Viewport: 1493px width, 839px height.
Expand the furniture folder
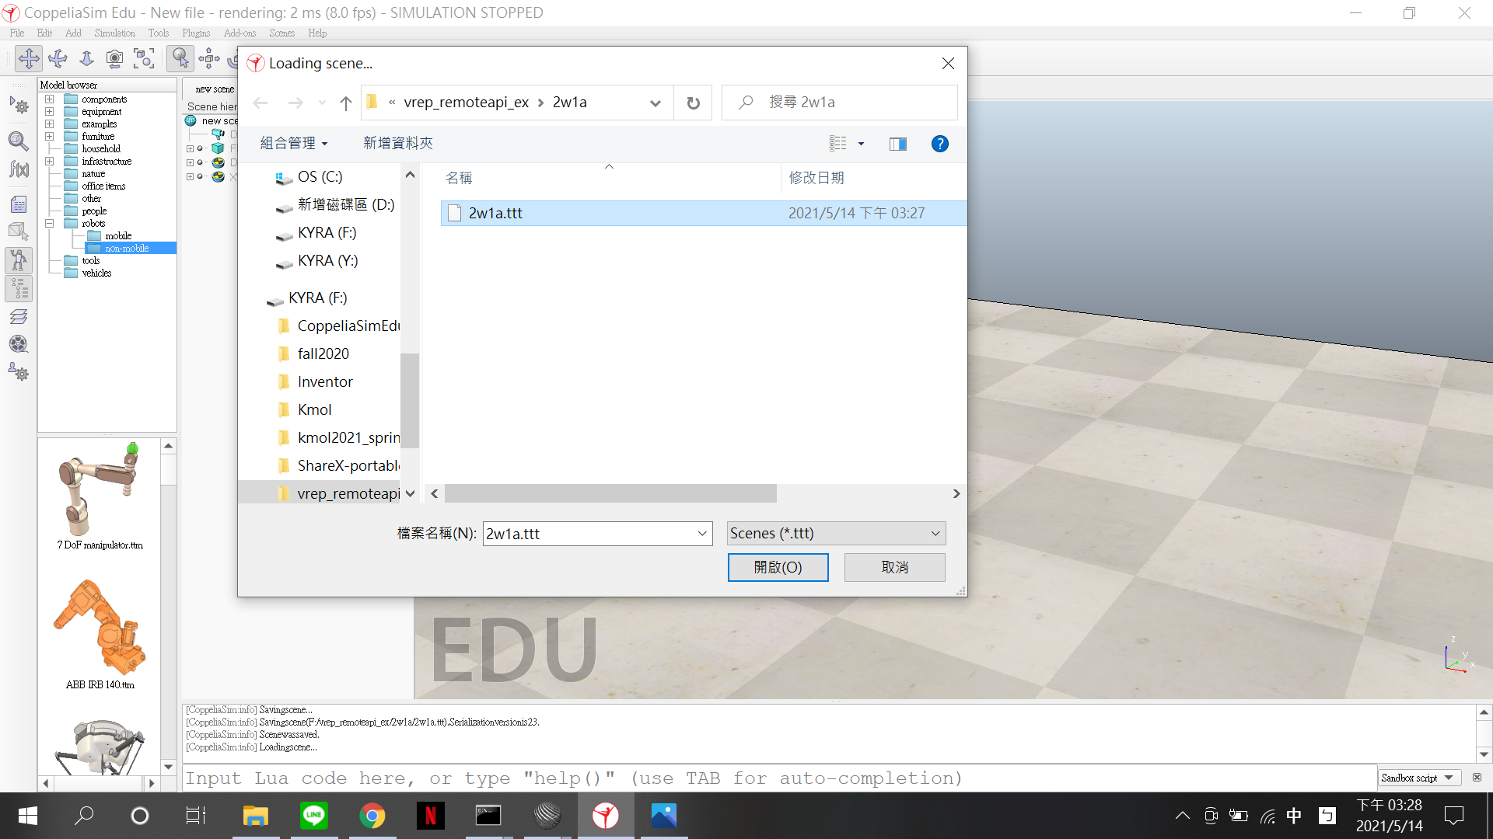point(49,137)
